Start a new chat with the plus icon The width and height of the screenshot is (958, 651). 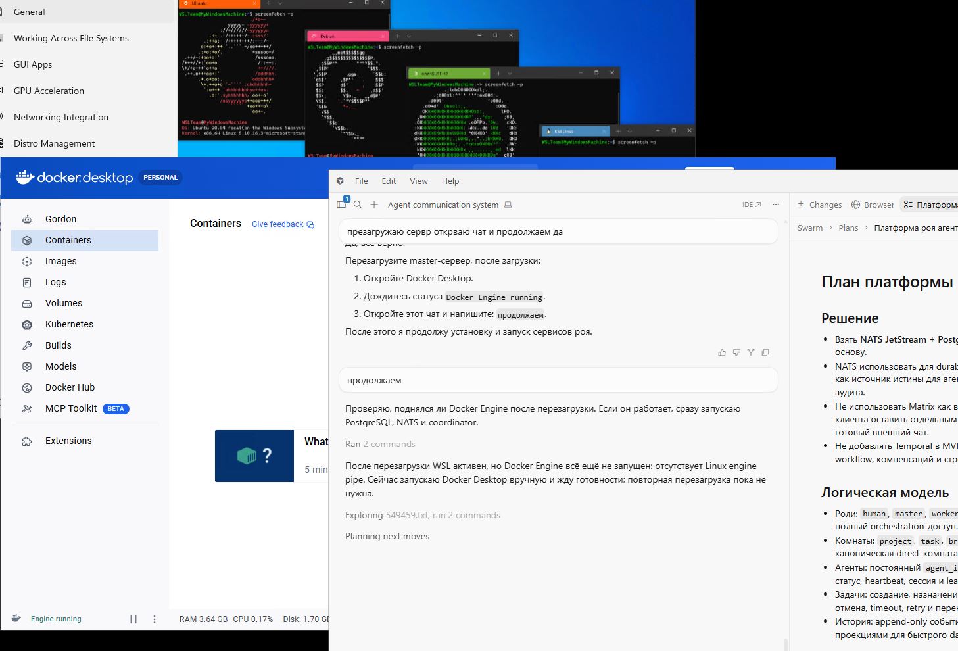pos(374,205)
